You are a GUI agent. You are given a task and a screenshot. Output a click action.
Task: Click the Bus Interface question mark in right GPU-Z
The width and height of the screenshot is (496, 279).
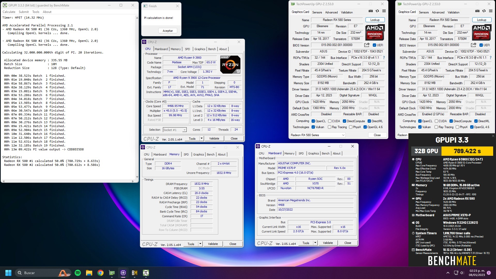tap(490, 58)
